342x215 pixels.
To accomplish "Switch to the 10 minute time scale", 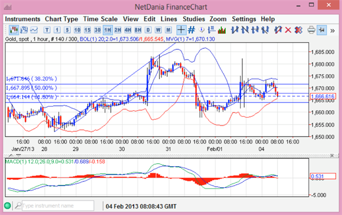I will pyautogui.click(x=77, y=30).
